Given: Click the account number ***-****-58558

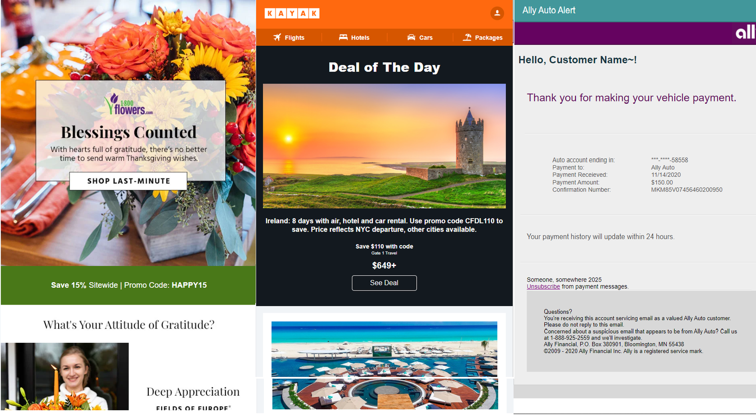Looking at the screenshot, I should click(670, 160).
